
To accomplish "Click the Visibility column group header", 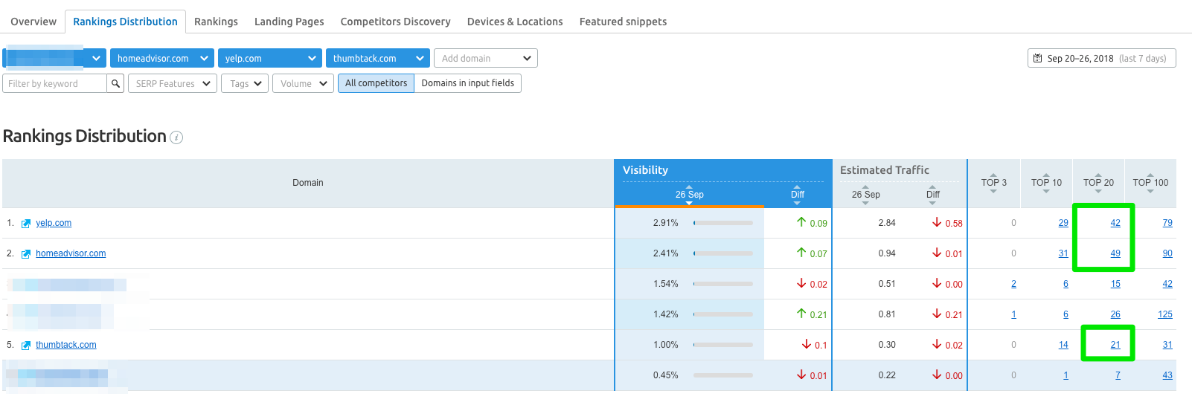I will click(x=645, y=170).
